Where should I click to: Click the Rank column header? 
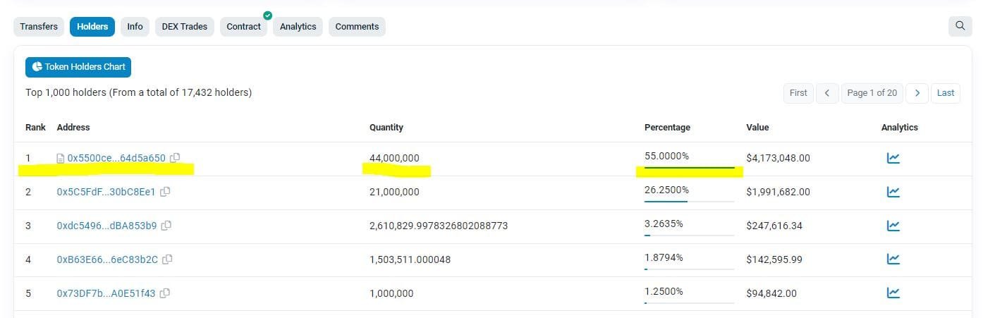[x=35, y=128]
